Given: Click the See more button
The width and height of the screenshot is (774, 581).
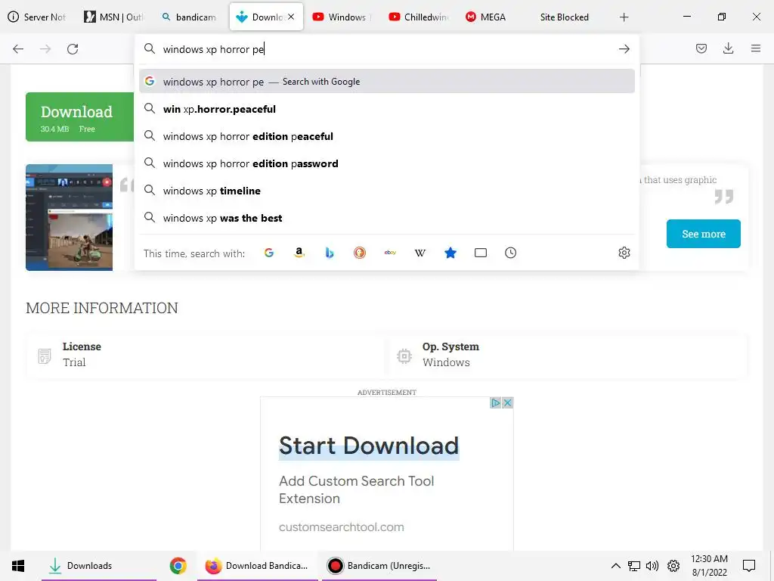Looking at the screenshot, I should pyautogui.click(x=704, y=234).
